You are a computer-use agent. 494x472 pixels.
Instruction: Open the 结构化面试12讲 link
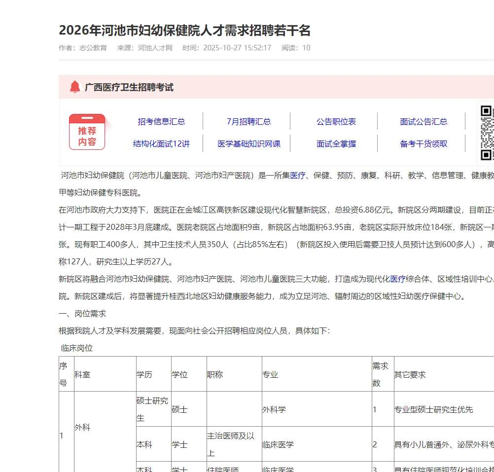(x=160, y=144)
